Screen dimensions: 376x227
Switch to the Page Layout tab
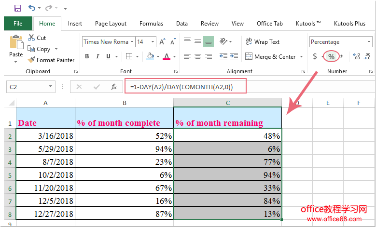(111, 24)
